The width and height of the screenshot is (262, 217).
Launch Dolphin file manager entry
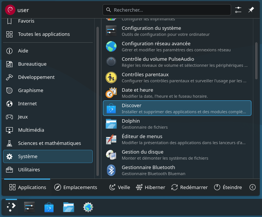point(177,124)
